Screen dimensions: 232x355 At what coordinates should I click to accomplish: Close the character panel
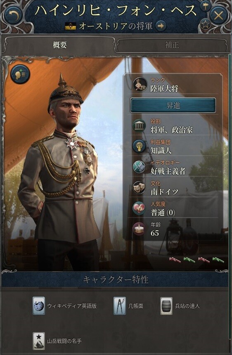[218, 16]
